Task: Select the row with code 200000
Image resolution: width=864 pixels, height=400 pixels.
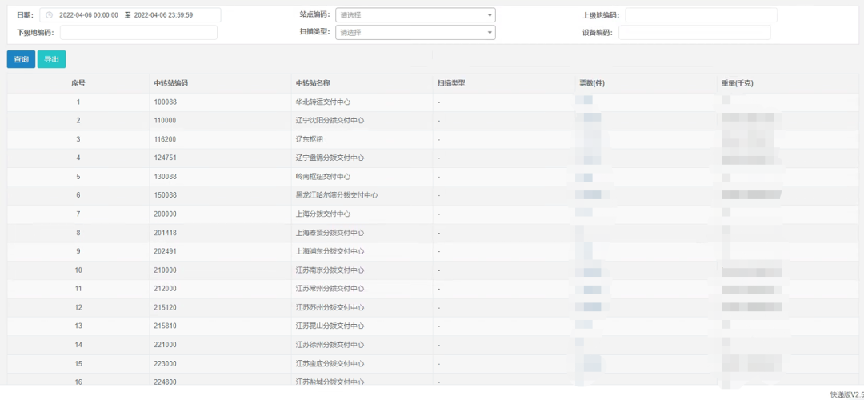Action: [x=433, y=214]
